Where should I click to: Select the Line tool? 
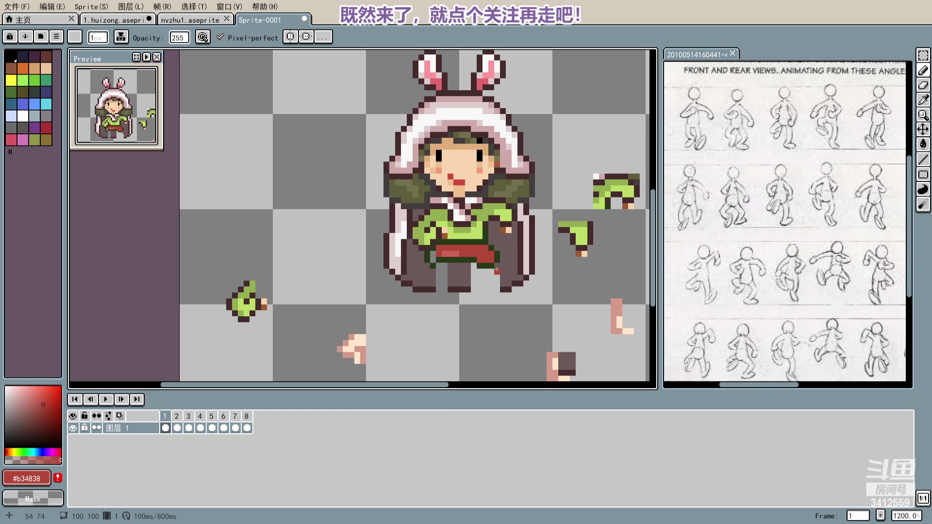923,159
